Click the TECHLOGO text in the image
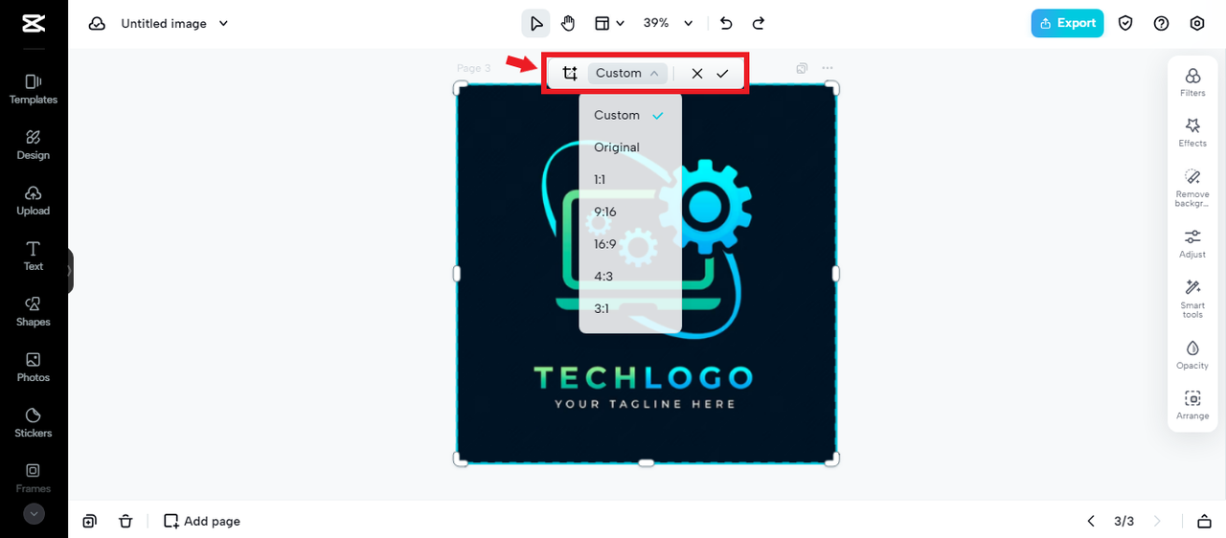Viewport: 1226px width, 538px height. tap(644, 377)
